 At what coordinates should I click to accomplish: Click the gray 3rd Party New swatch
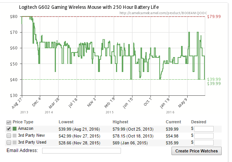click(x=15, y=136)
